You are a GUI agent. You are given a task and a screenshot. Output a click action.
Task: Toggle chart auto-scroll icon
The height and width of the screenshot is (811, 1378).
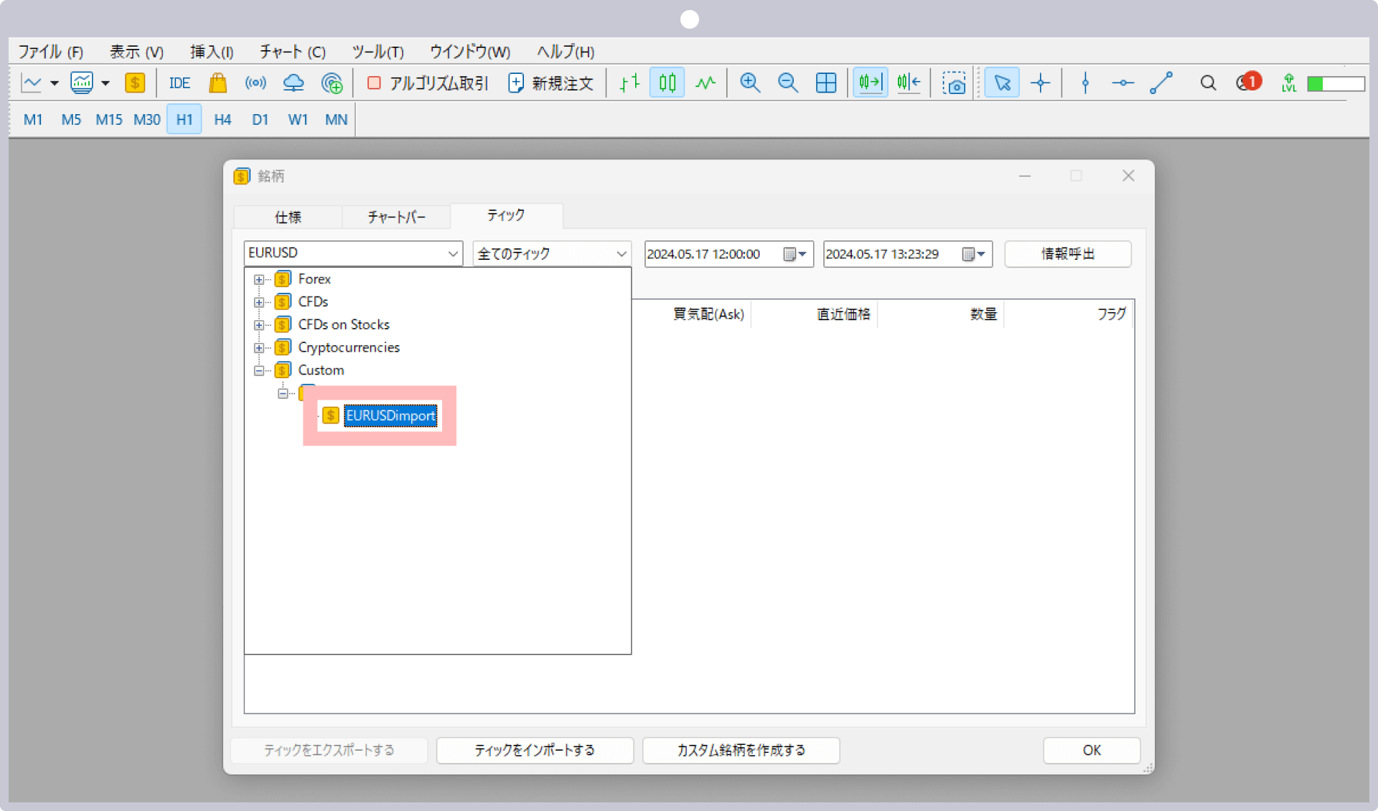tap(870, 83)
